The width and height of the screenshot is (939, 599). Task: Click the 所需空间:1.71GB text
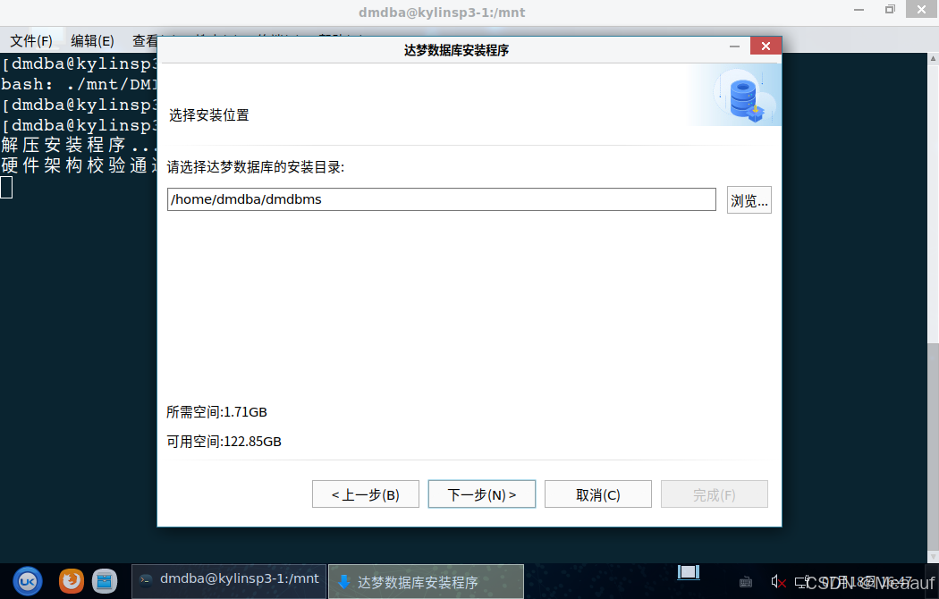click(216, 412)
